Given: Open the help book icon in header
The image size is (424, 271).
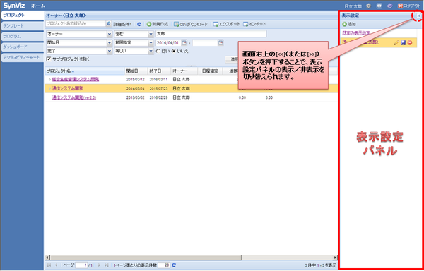Looking at the screenshot, I should point(389,6).
